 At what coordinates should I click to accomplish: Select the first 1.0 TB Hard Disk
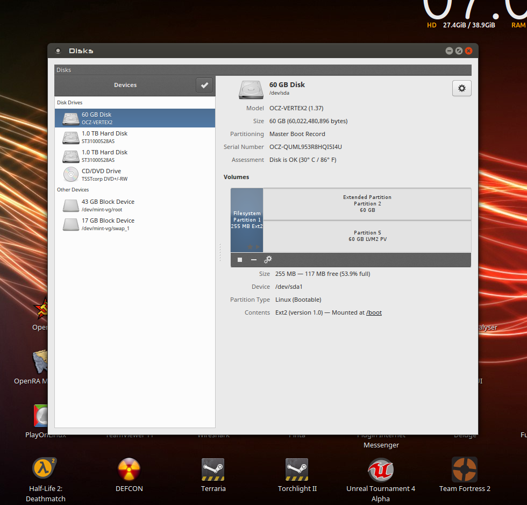134,137
